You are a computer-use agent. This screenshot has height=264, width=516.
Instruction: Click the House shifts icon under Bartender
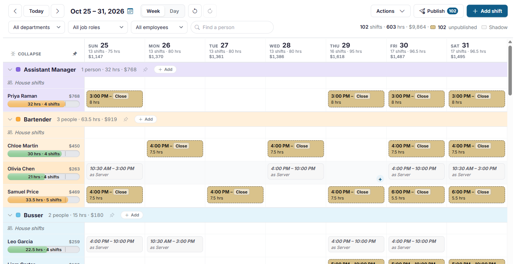tap(10, 132)
